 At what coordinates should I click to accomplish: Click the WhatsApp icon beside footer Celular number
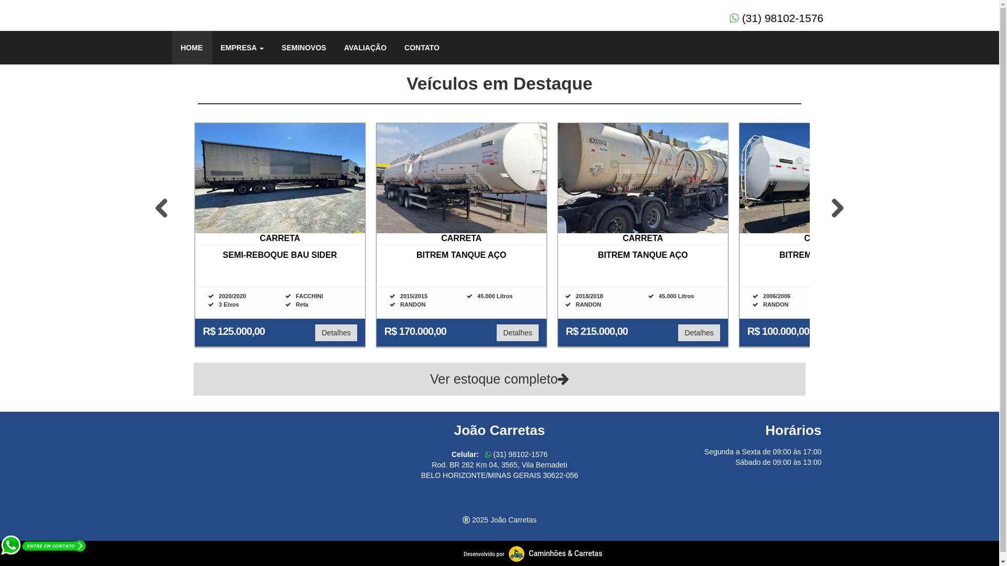pos(488,454)
